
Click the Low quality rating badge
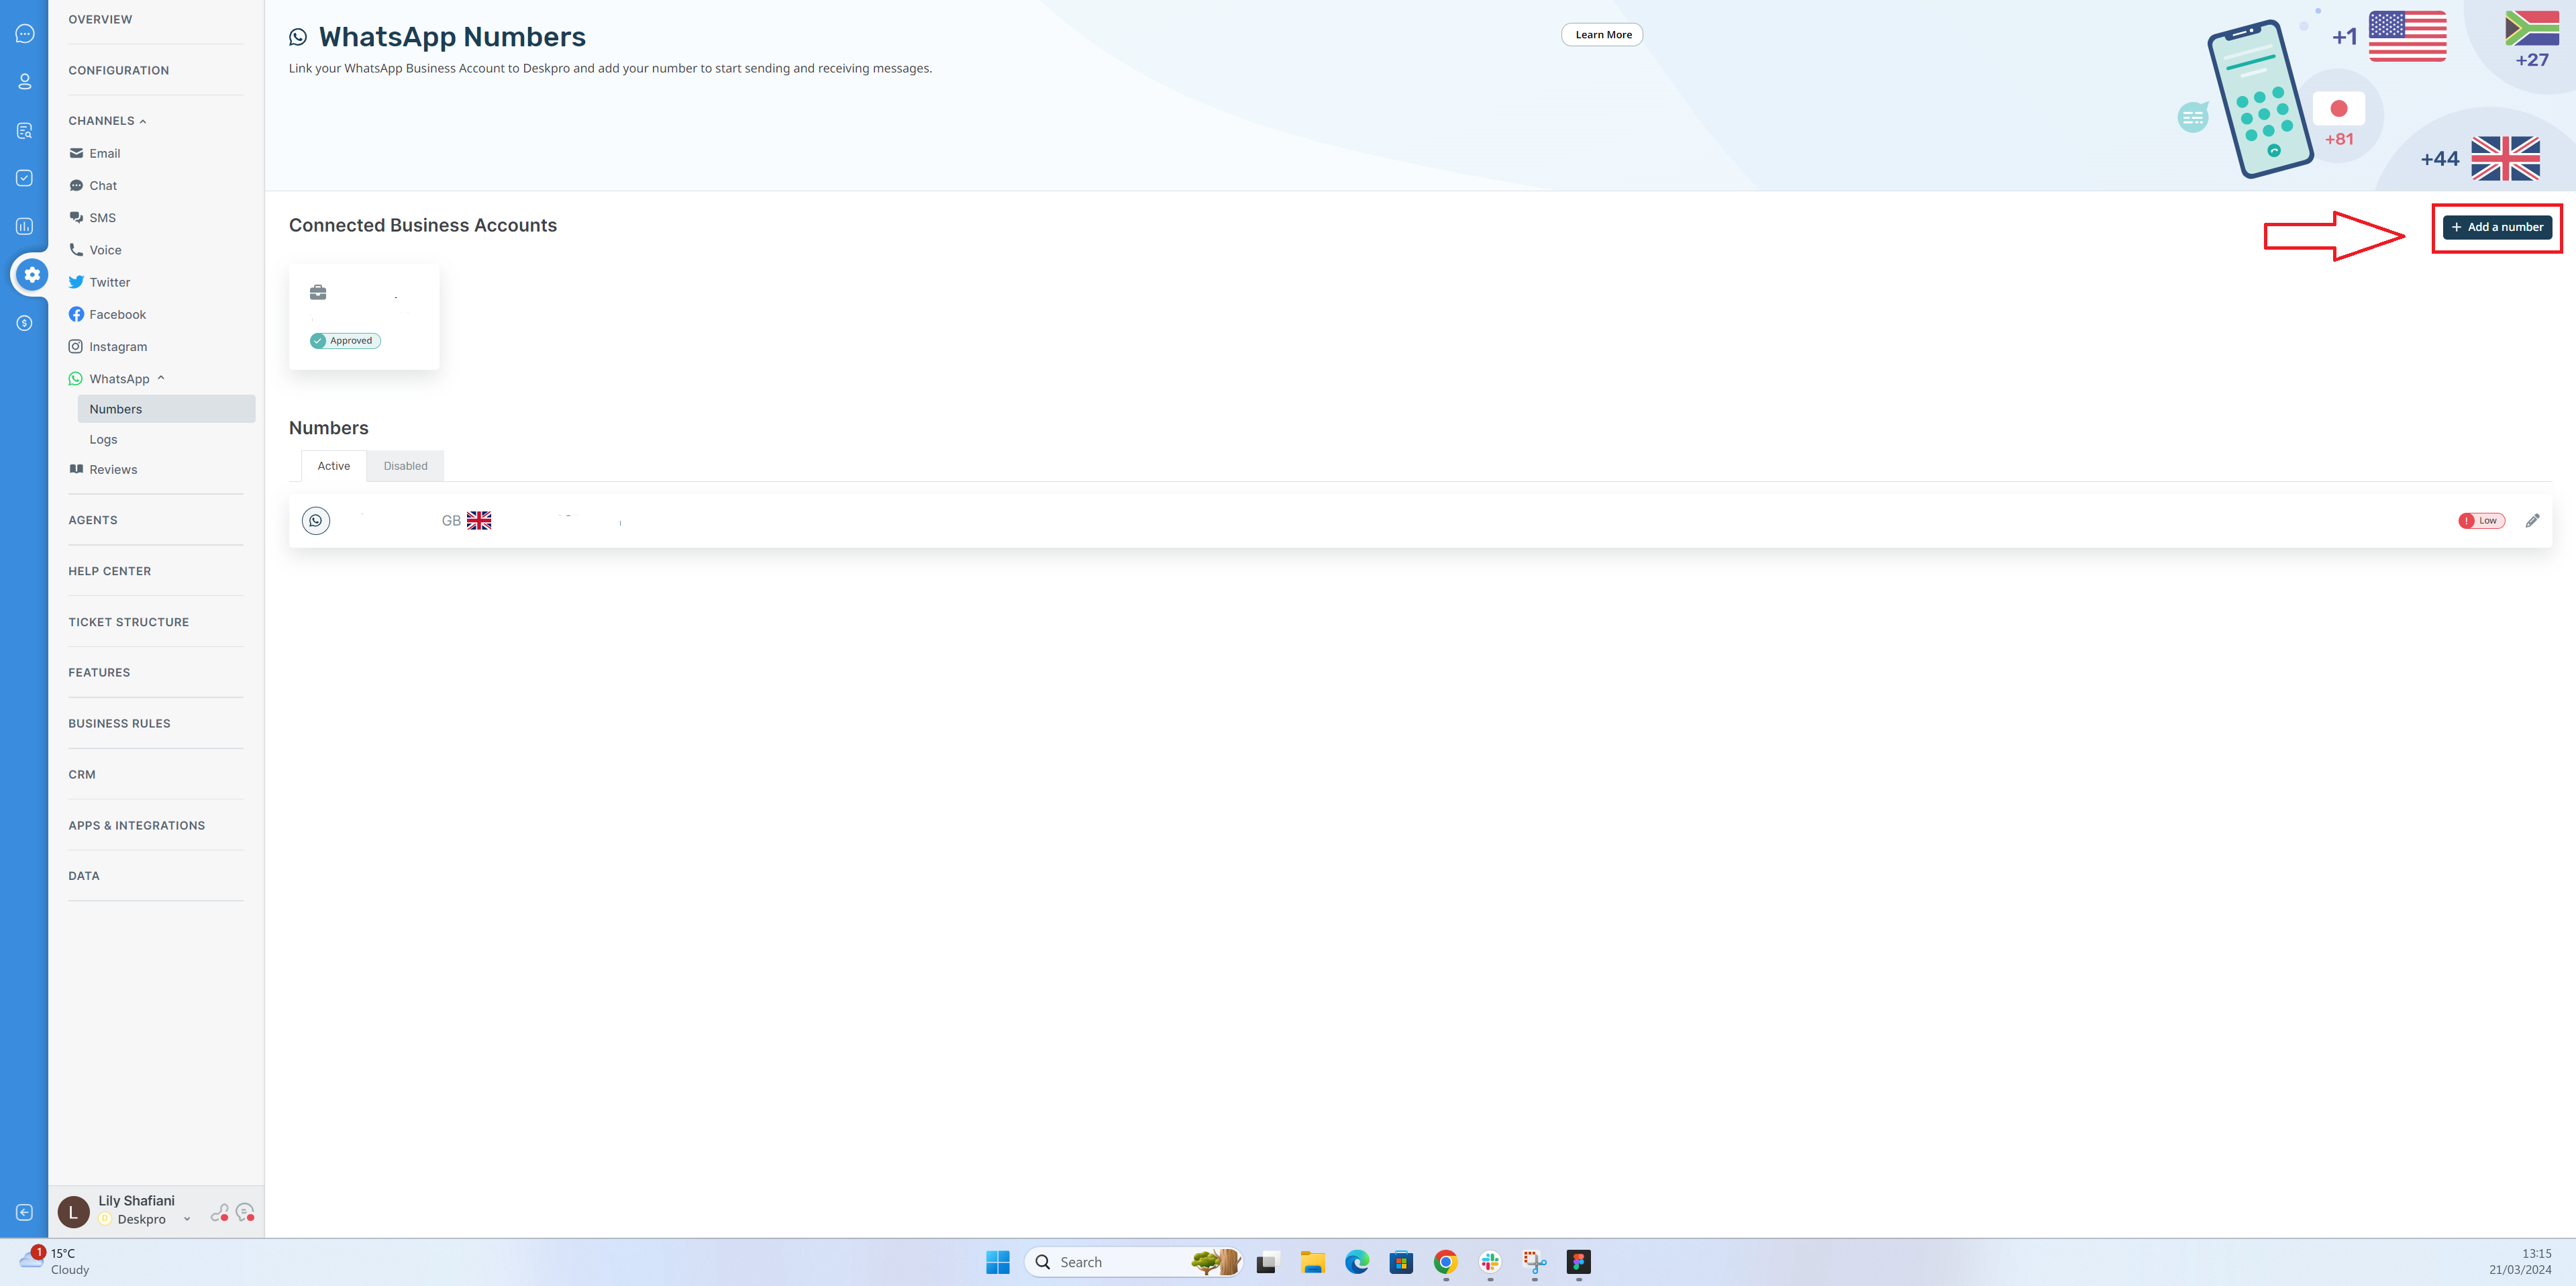tap(2481, 521)
